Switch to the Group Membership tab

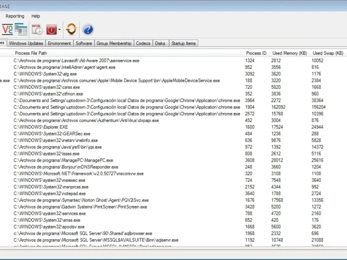click(114, 43)
